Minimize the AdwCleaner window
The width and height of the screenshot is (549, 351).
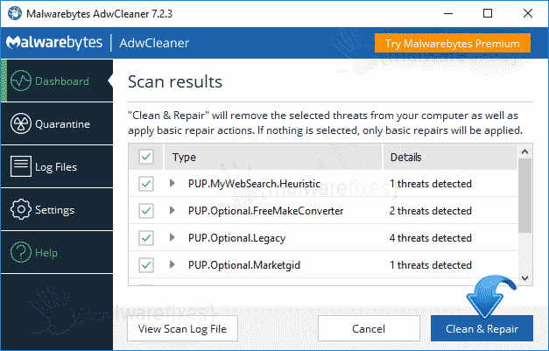(x=448, y=14)
